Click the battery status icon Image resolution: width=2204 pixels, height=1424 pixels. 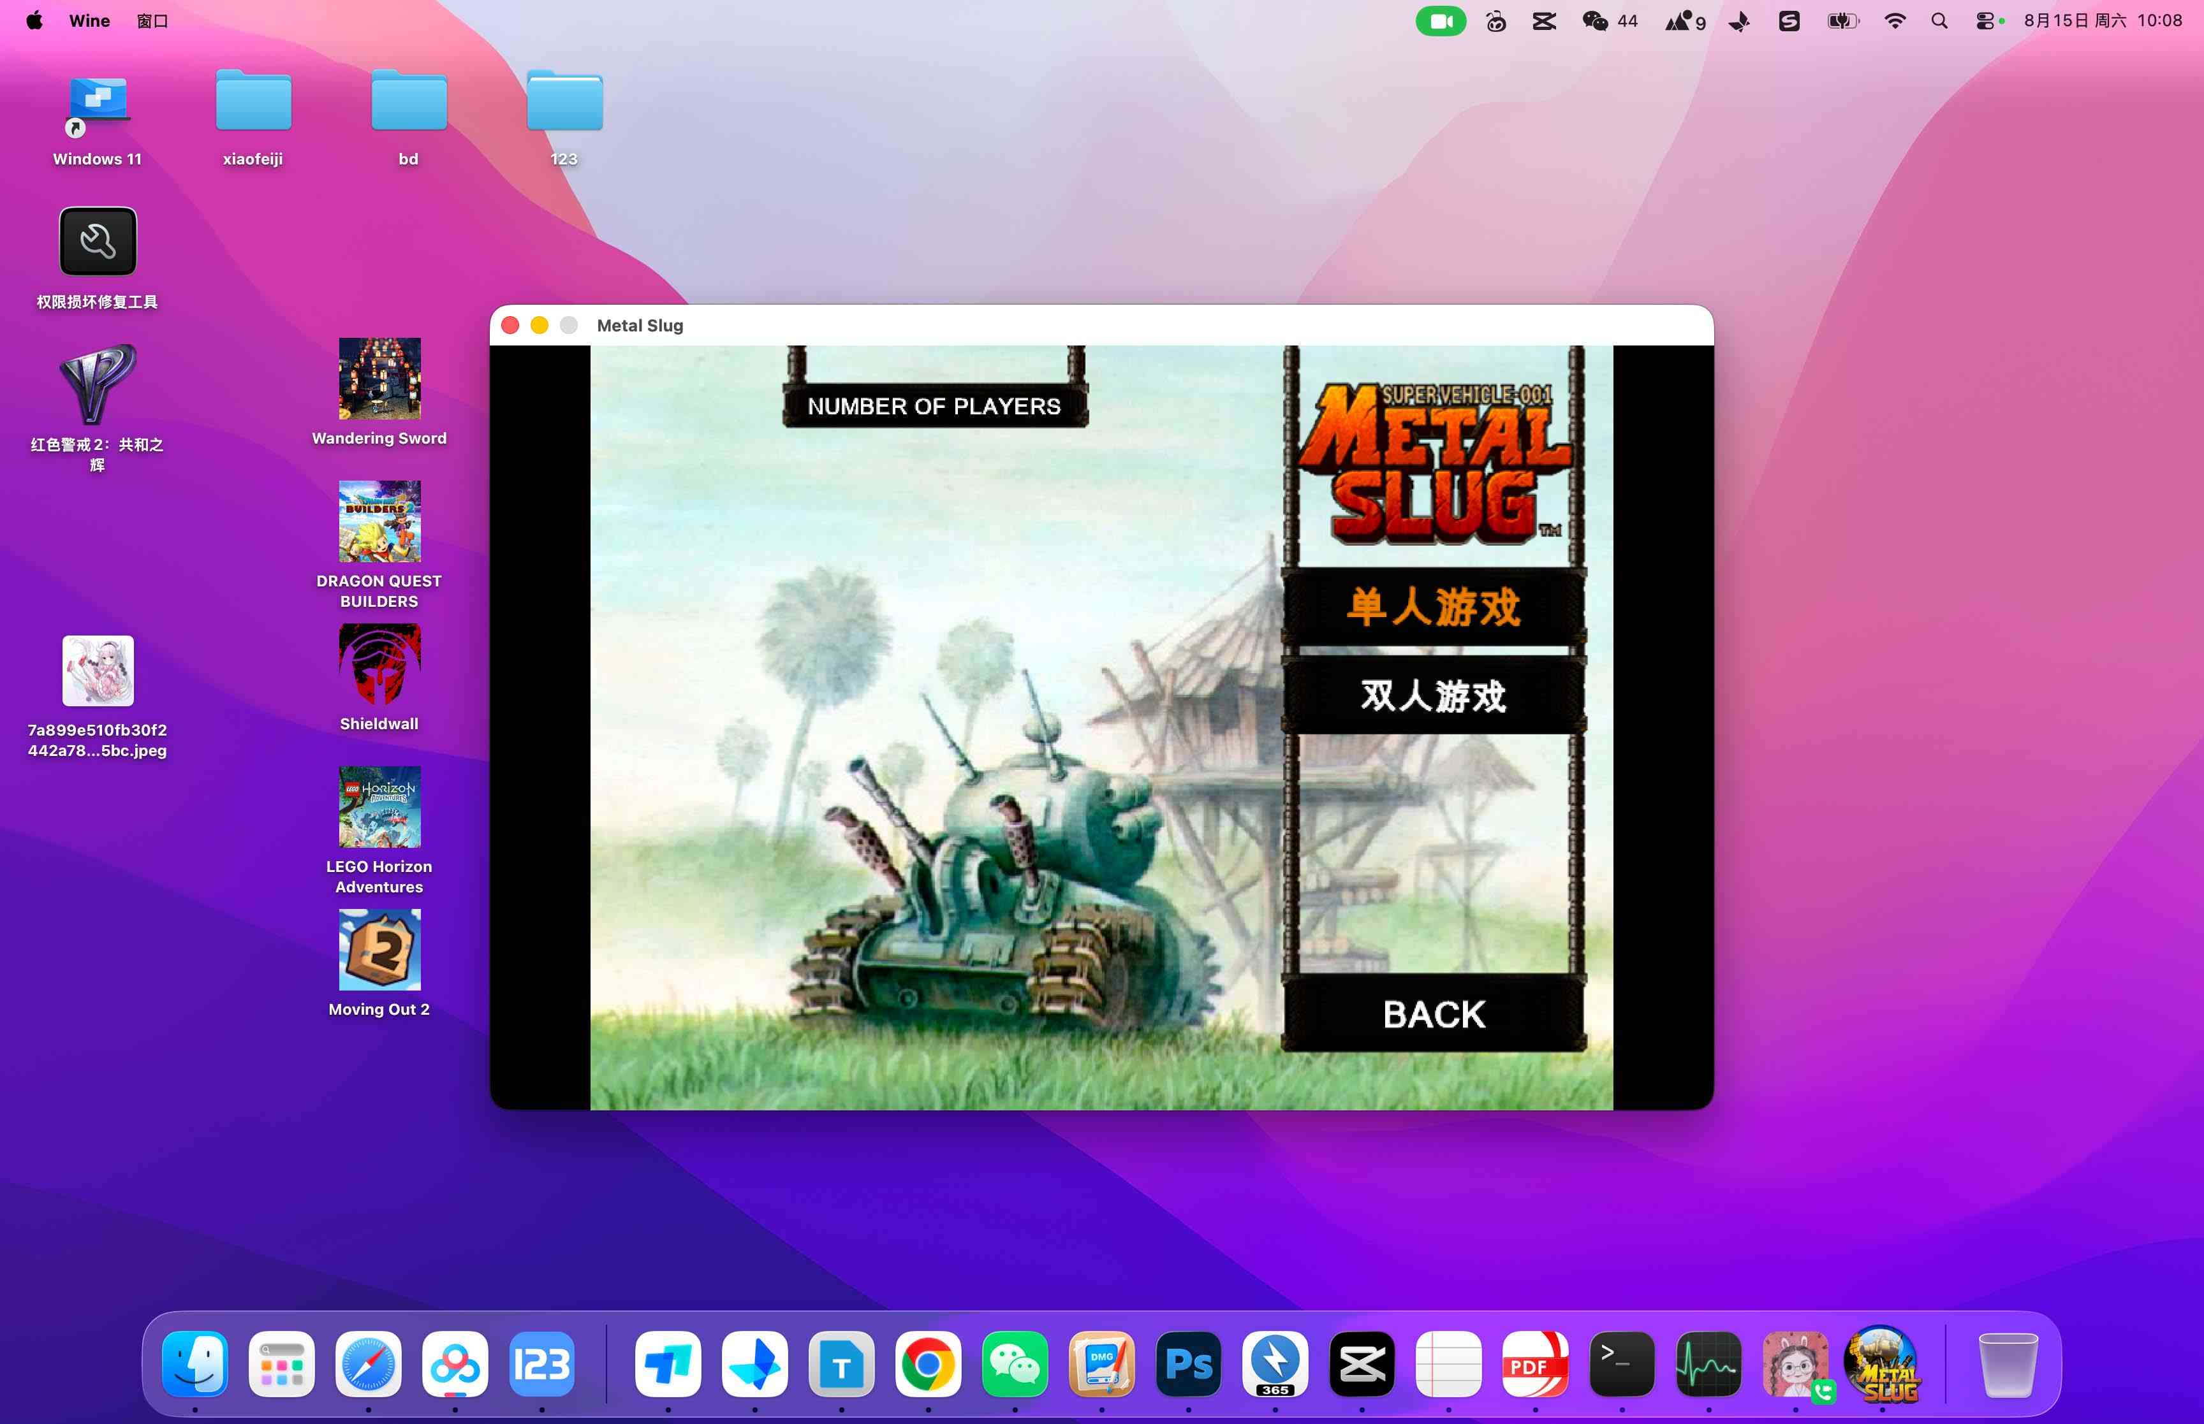coord(1842,20)
